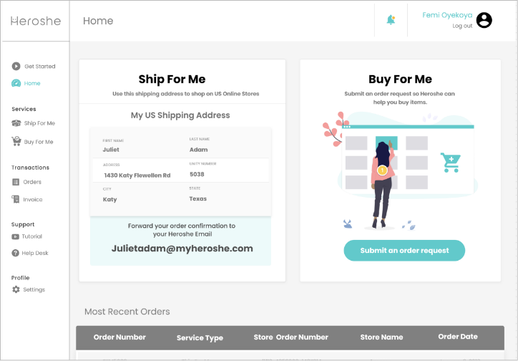Screen dimensions: 518x361
Task: Click the Femi Oyekoya username
Action: (x=447, y=15)
